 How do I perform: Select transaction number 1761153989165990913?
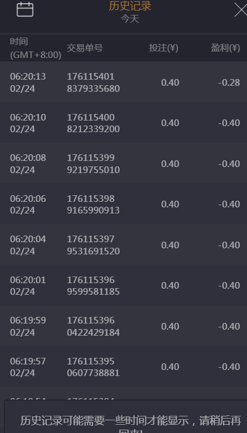point(93,205)
